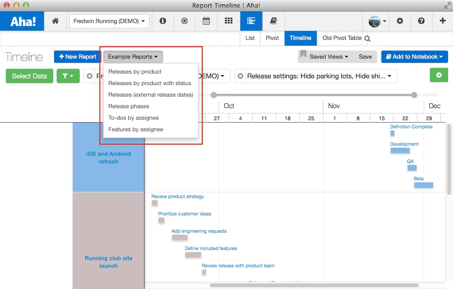Click the Saved Views bookmark icon
This screenshot has height=289, width=453.
click(x=303, y=54)
